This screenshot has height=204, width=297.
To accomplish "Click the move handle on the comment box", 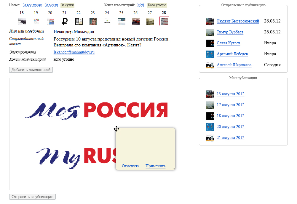I will pos(116,129).
